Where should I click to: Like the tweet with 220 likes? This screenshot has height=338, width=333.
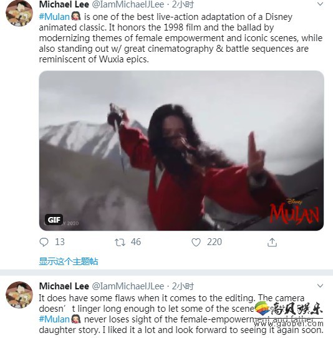pos(196,243)
